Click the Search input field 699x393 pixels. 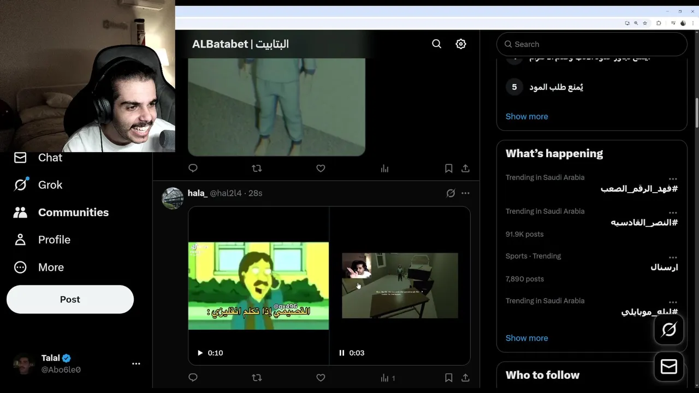click(x=591, y=44)
